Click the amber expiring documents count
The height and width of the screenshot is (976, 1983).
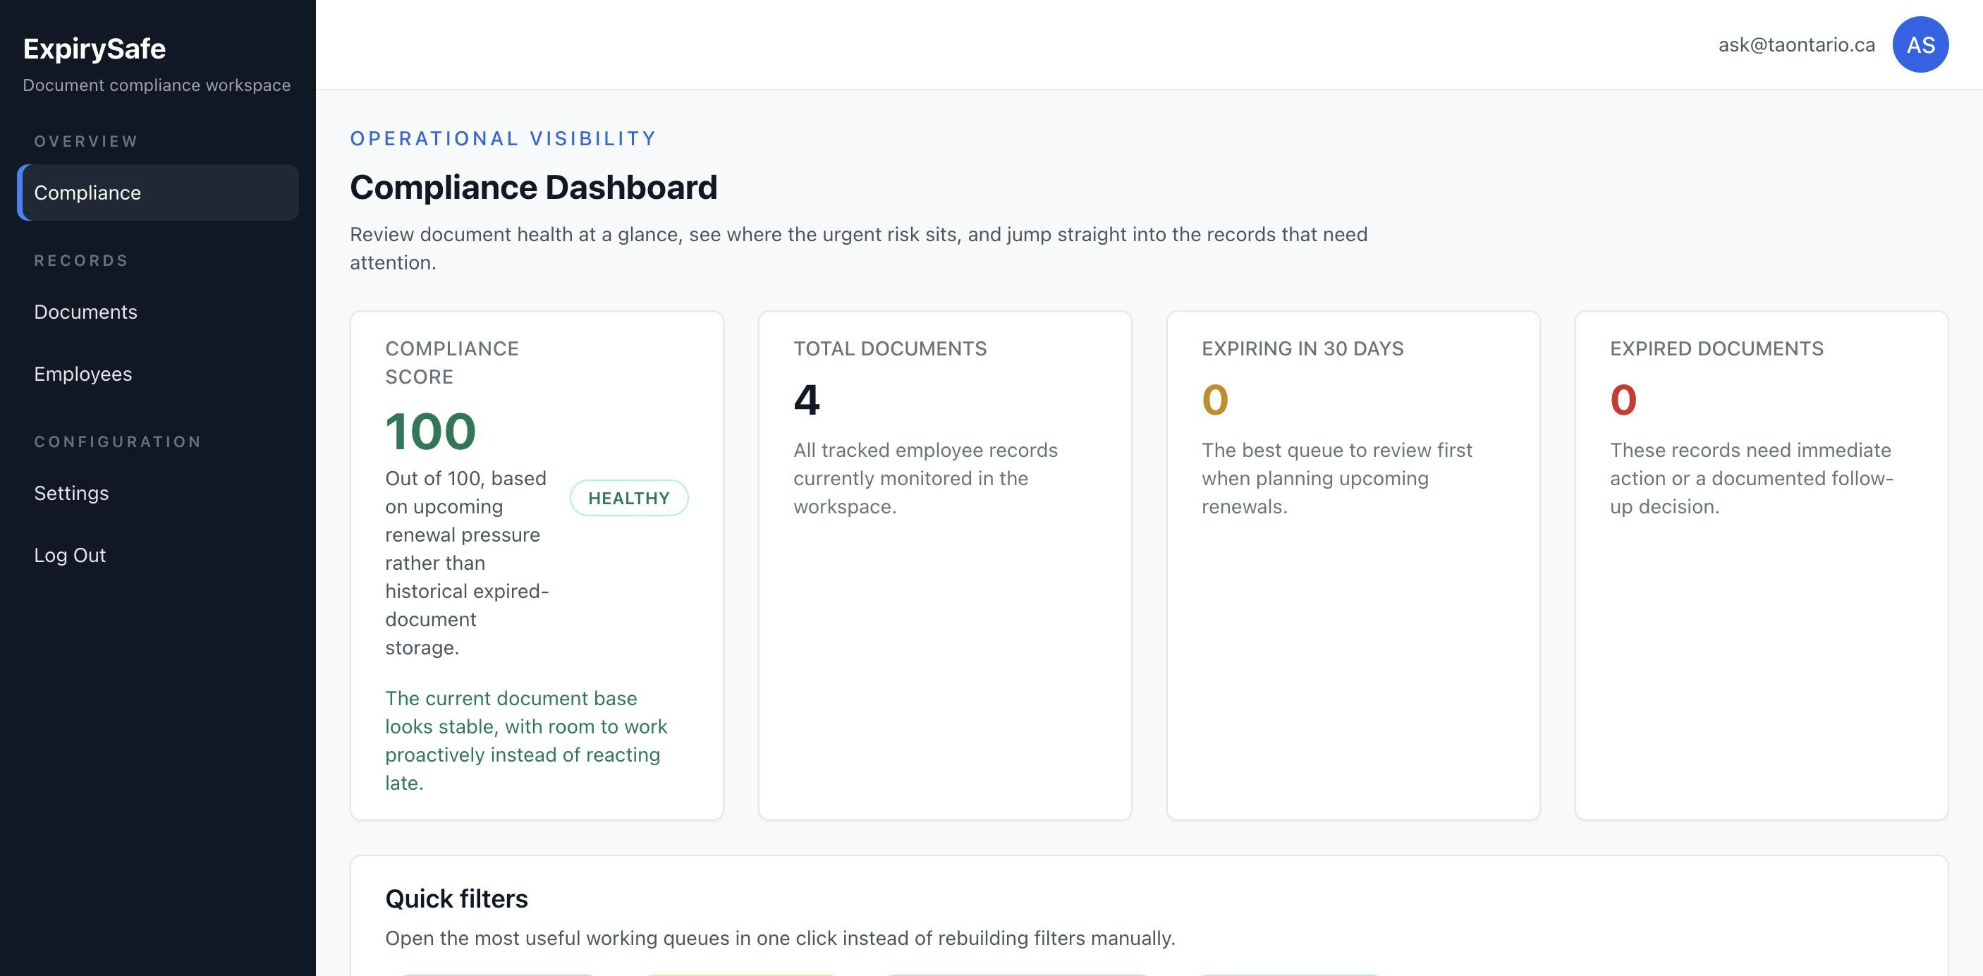coord(1215,401)
